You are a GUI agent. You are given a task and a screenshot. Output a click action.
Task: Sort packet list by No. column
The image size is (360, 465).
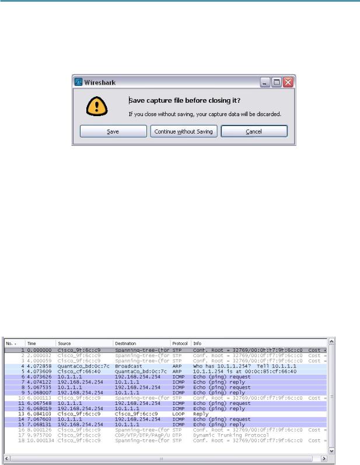pyautogui.click(x=15, y=344)
